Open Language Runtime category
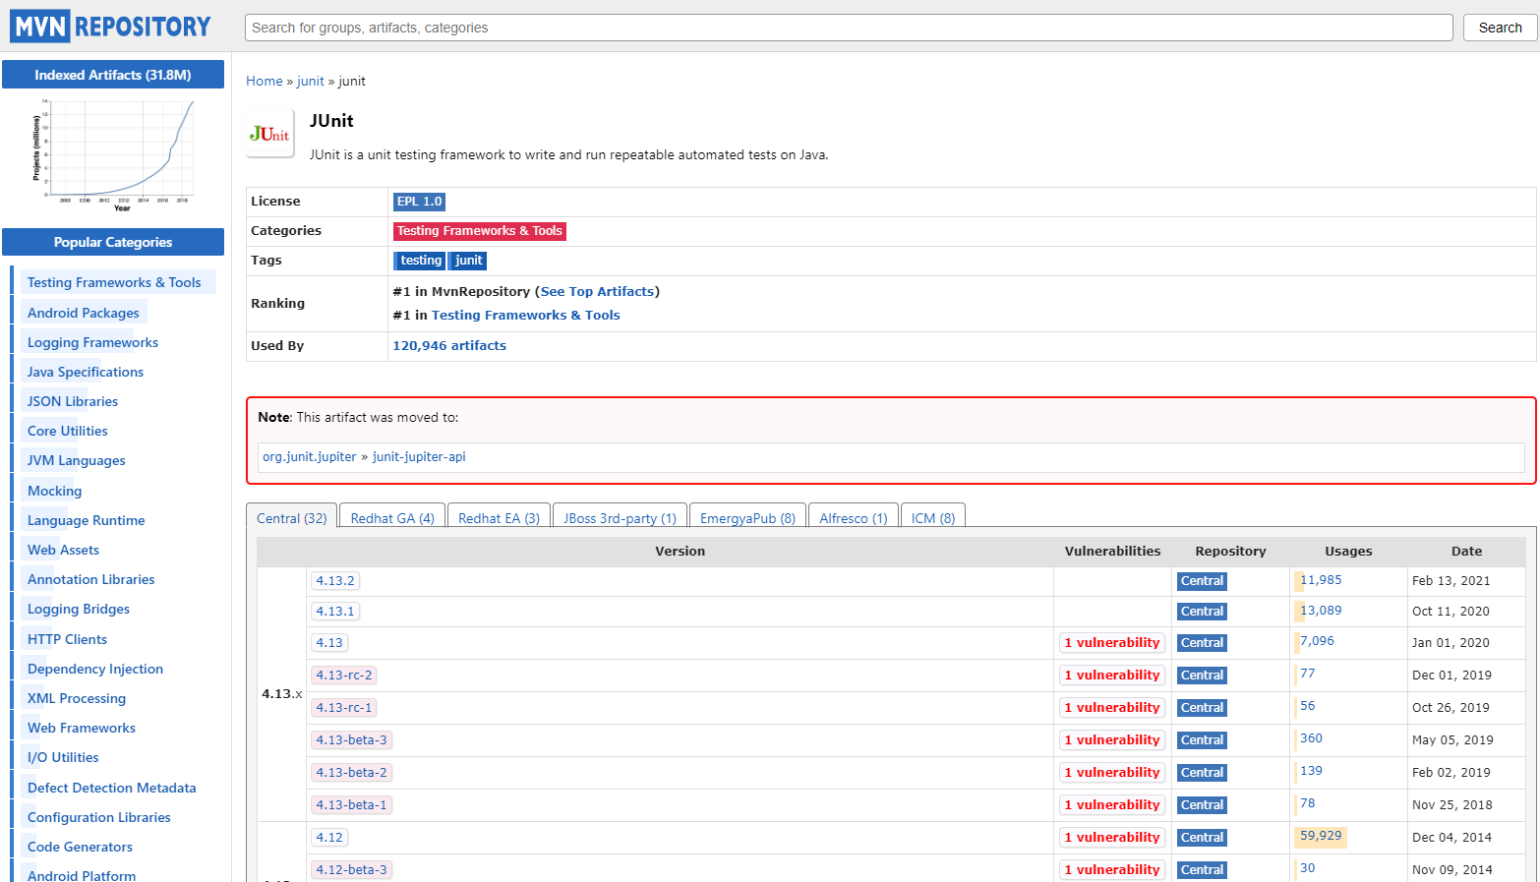1540x882 pixels. pyautogui.click(x=87, y=520)
